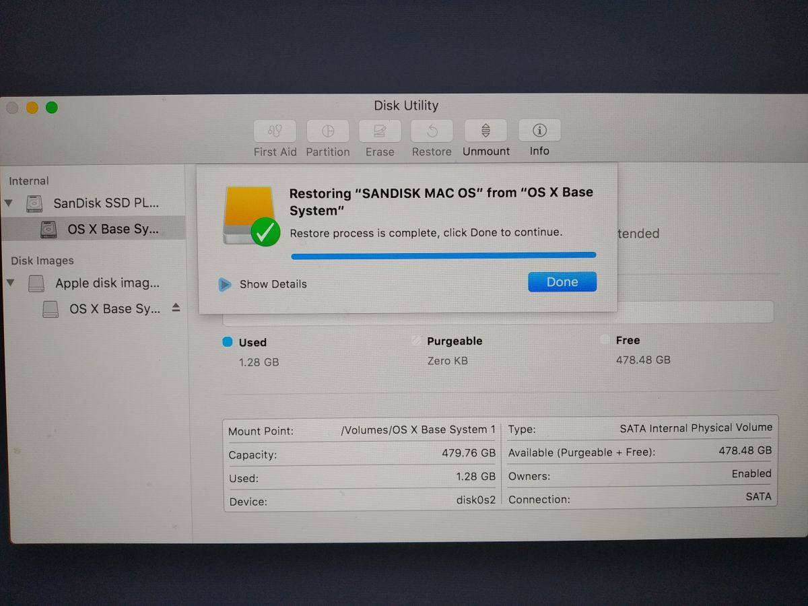Click the Free legend swatch
Screen dimensions: 808x606
605,340
